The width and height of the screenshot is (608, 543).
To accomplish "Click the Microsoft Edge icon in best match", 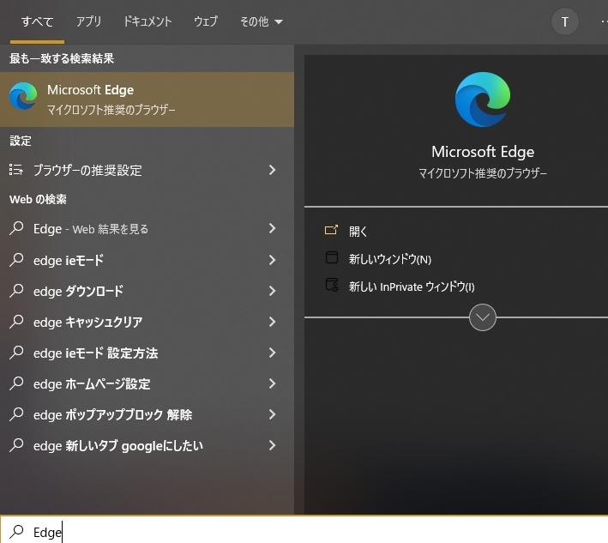I will click(23, 96).
